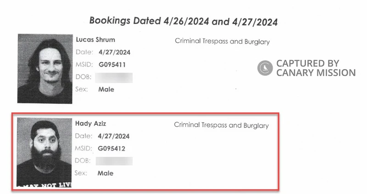Select MSID value G095412
The image size is (367, 194).
[x=111, y=149]
